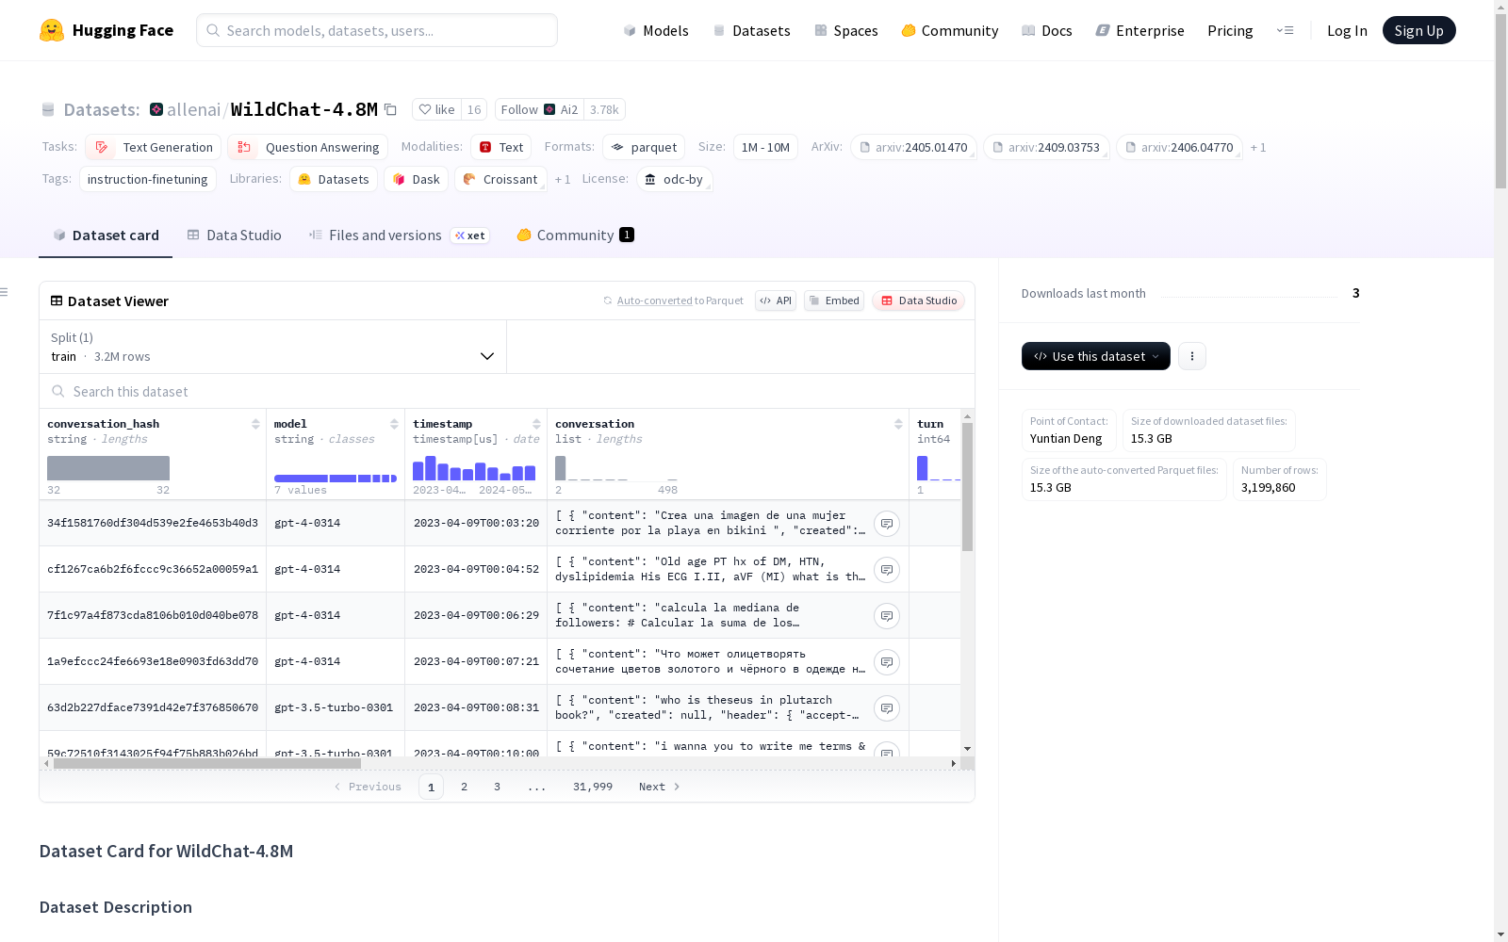Open the Use this dataset dropdown

(1096, 356)
